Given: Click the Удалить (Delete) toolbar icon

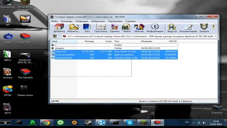Looking at the screenshot, I should point(115,28).
